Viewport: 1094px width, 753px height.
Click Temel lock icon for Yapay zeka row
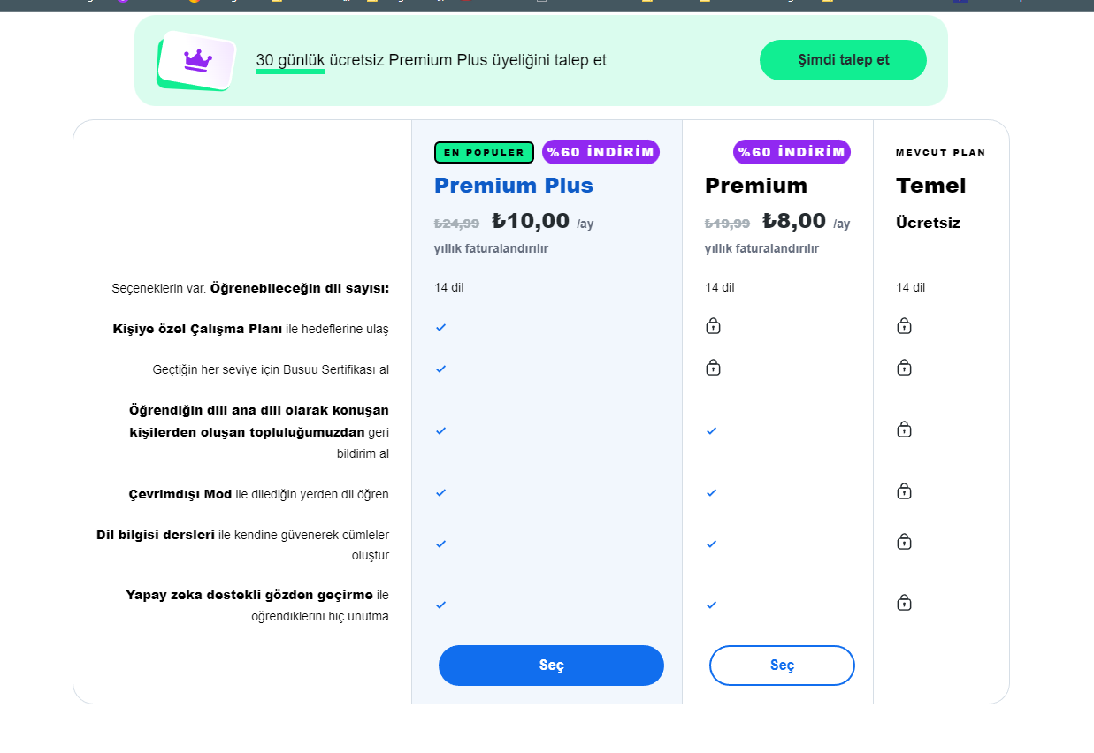[x=904, y=603]
